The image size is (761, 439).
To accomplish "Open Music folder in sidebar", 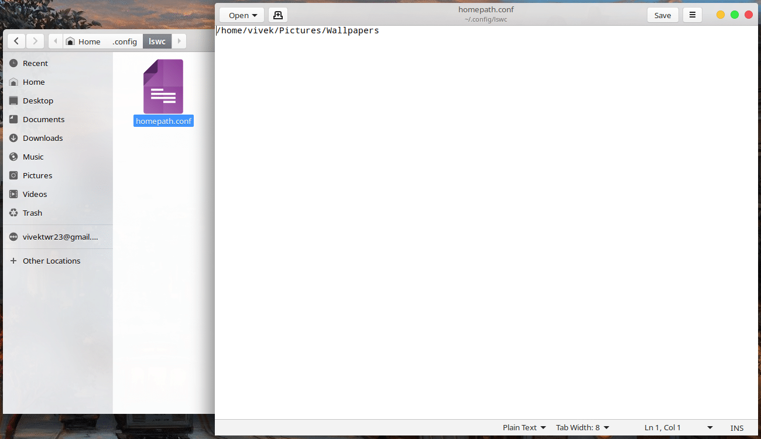I will [x=58, y=157].
